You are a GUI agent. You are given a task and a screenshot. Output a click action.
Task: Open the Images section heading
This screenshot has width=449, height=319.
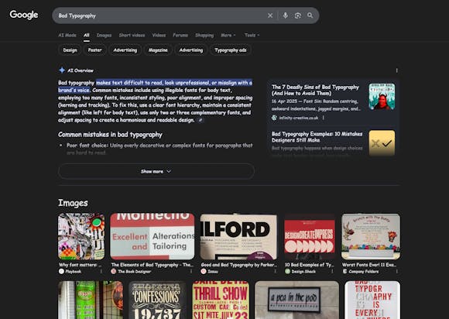click(73, 203)
